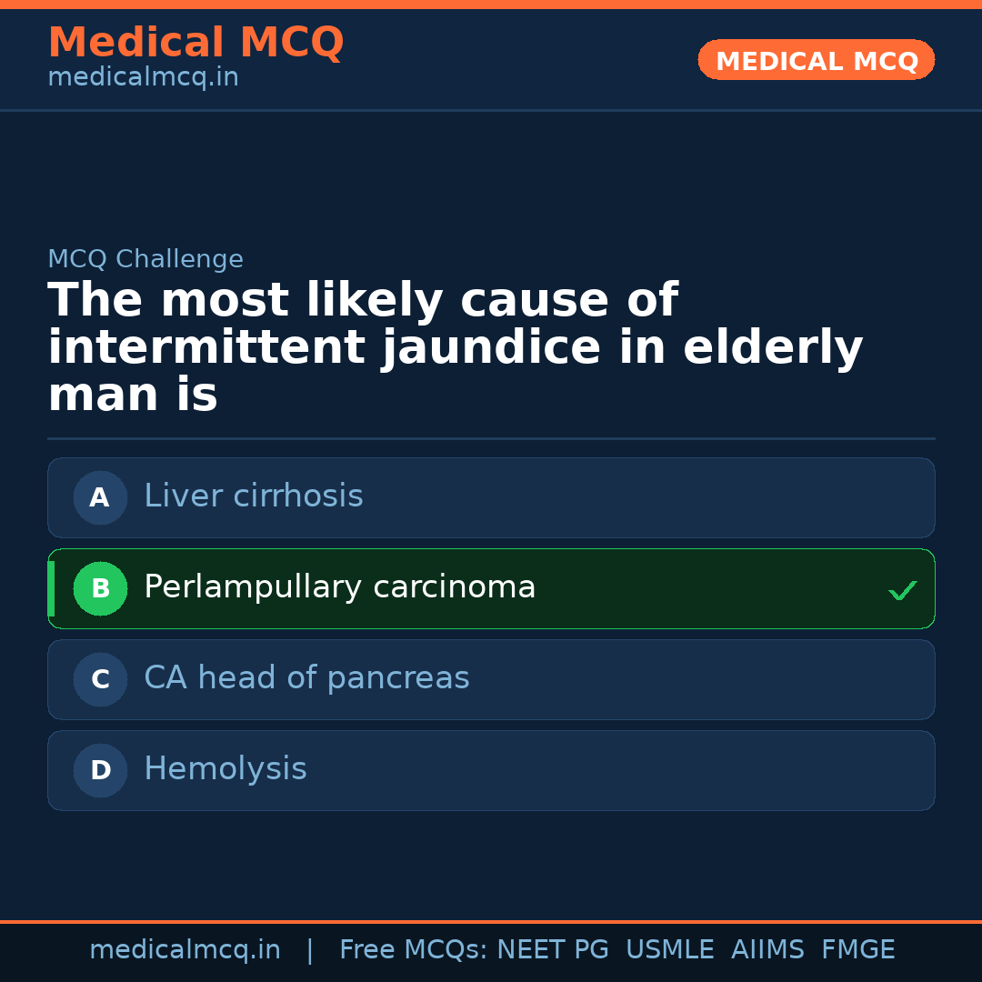This screenshot has width=982, height=982.
Task: Open medicalmcq.in link in the footer
Action: coord(185,950)
